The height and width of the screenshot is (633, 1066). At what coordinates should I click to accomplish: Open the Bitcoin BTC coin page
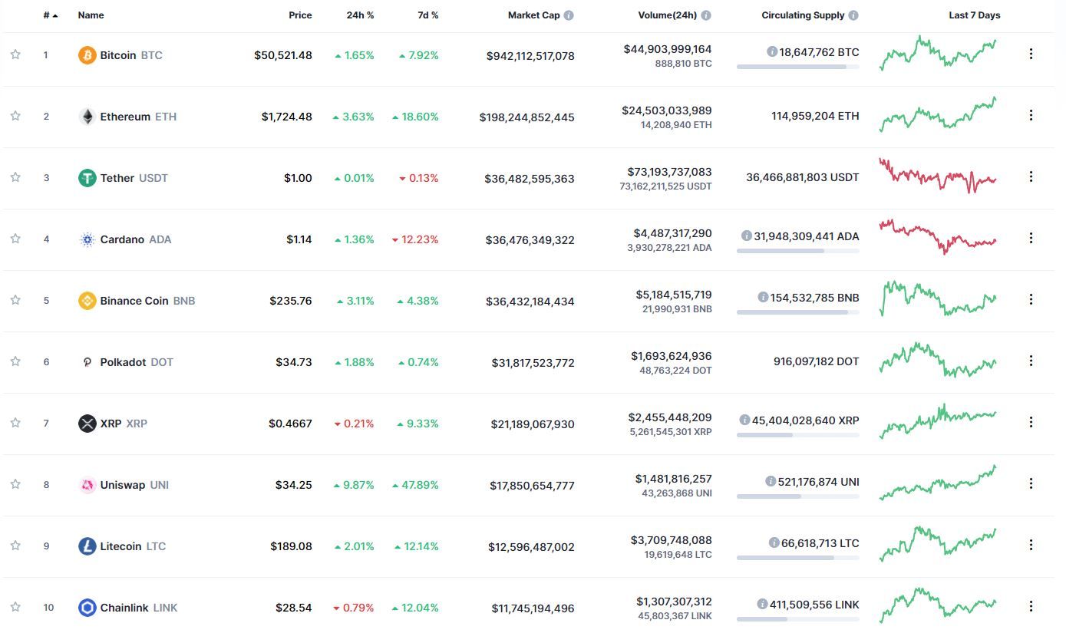131,55
